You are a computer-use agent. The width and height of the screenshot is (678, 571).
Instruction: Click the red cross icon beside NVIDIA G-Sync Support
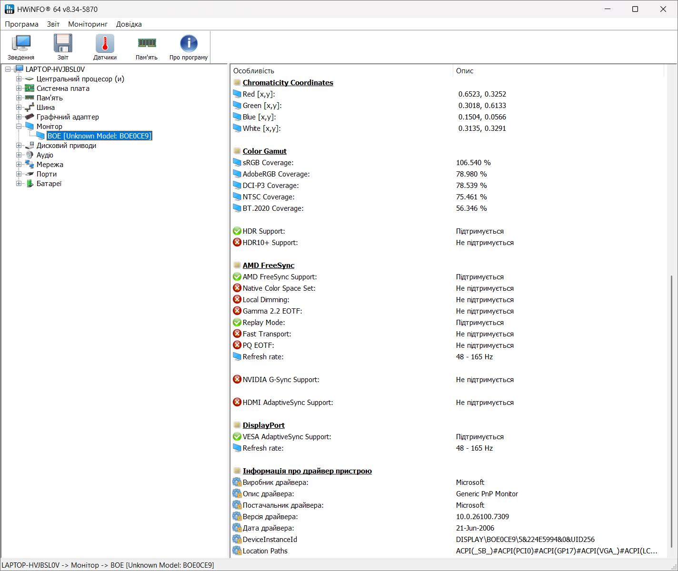[237, 379]
